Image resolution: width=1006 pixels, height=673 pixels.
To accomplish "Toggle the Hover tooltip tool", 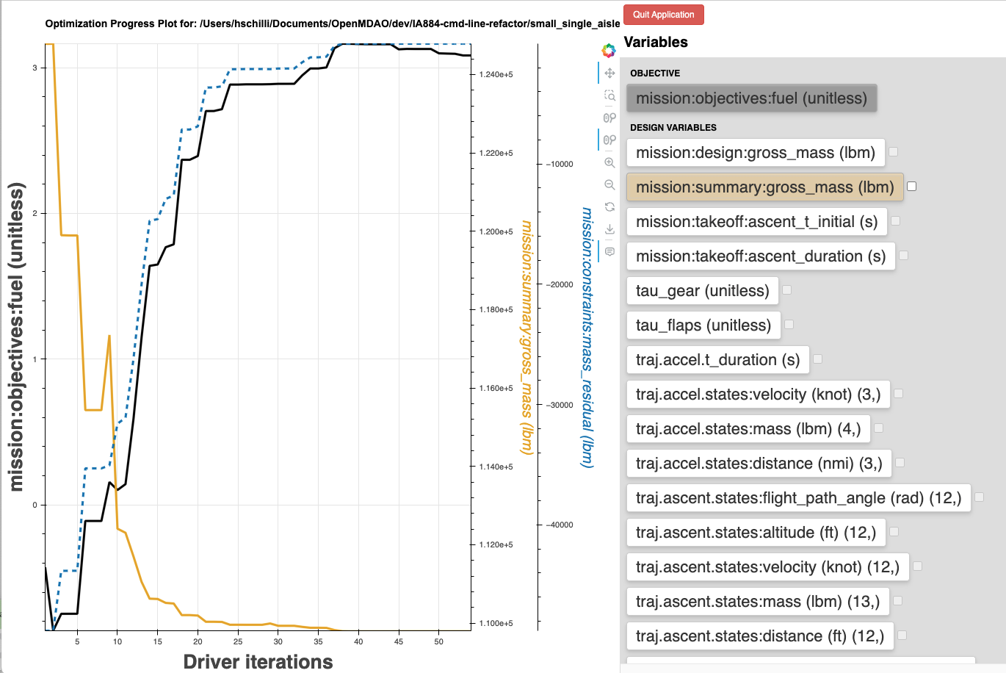I will 609,251.
